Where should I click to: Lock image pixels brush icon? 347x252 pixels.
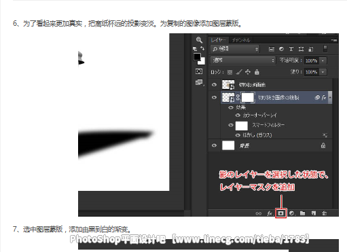tap(239, 72)
